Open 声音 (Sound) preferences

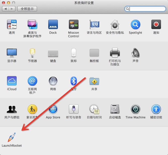click(x=135, y=53)
